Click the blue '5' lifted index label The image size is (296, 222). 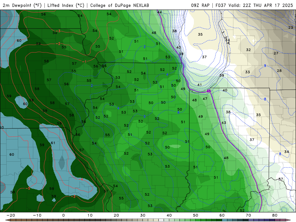[144, 117]
